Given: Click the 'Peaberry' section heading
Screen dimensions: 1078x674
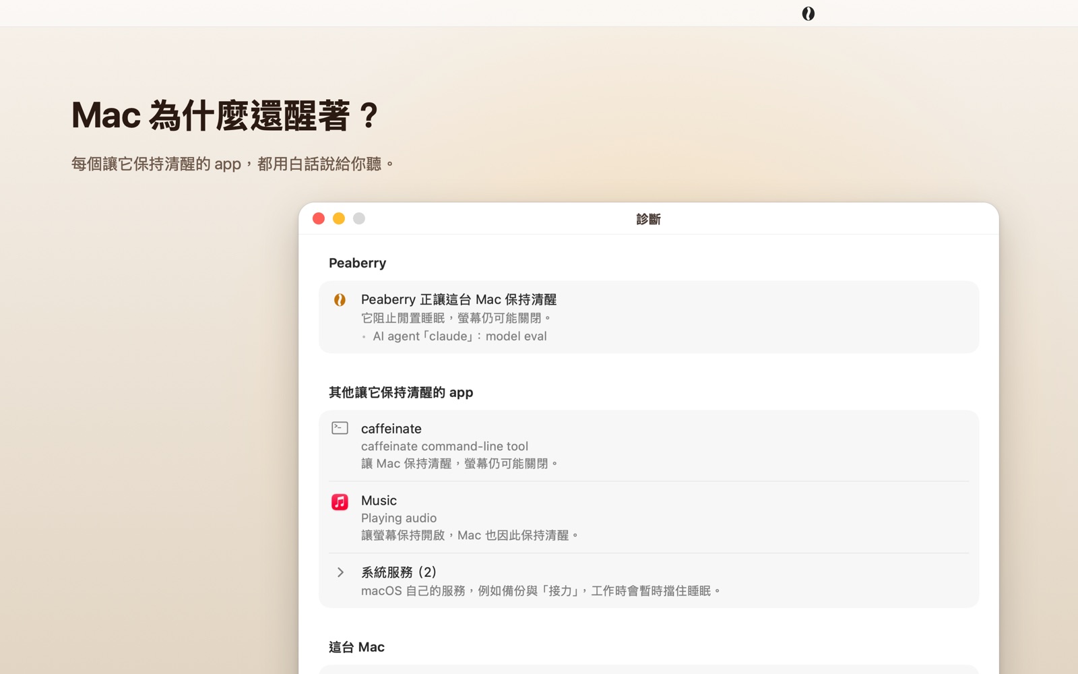Looking at the screenshot, I should [x=357, y=264].
